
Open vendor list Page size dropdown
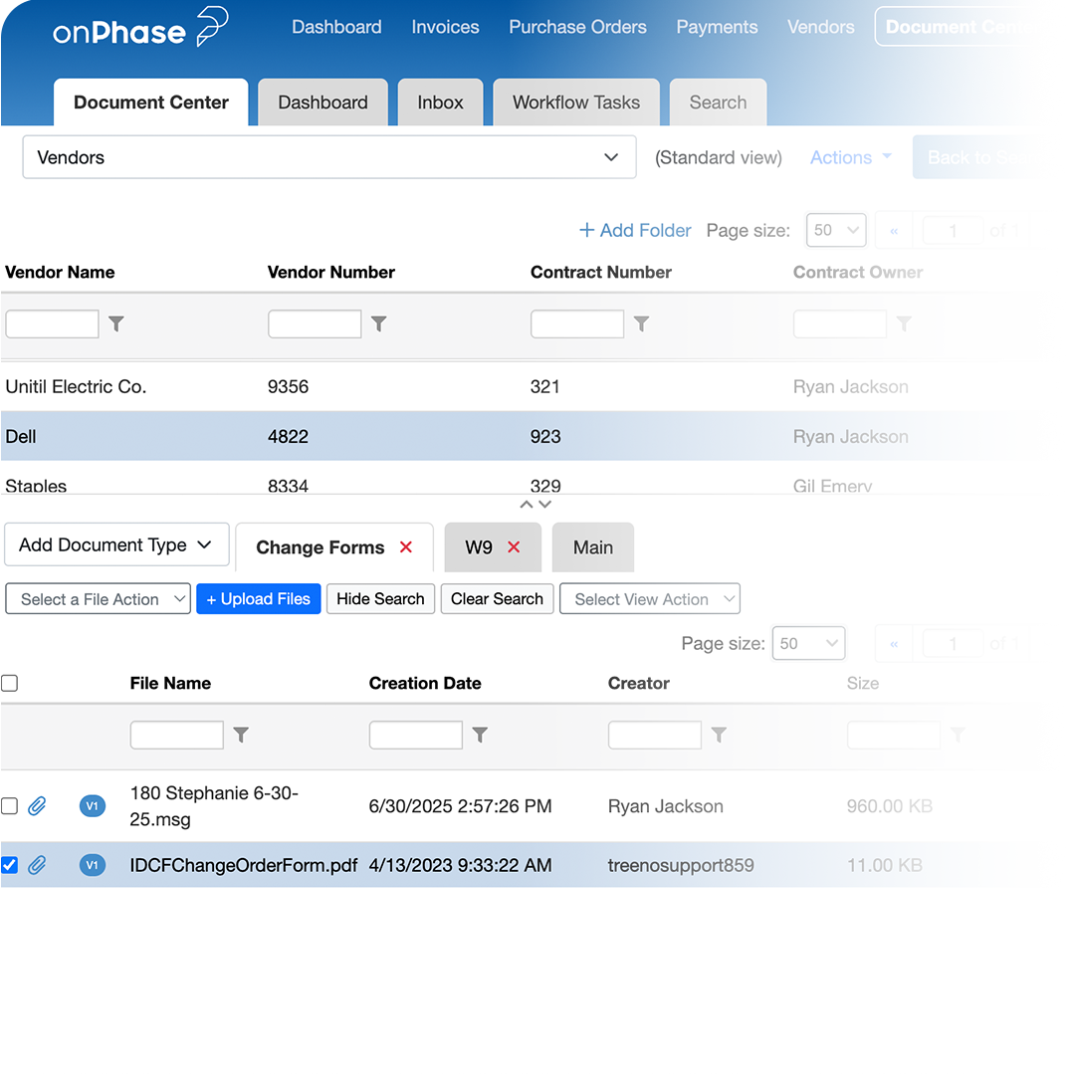tap(836, 230)
